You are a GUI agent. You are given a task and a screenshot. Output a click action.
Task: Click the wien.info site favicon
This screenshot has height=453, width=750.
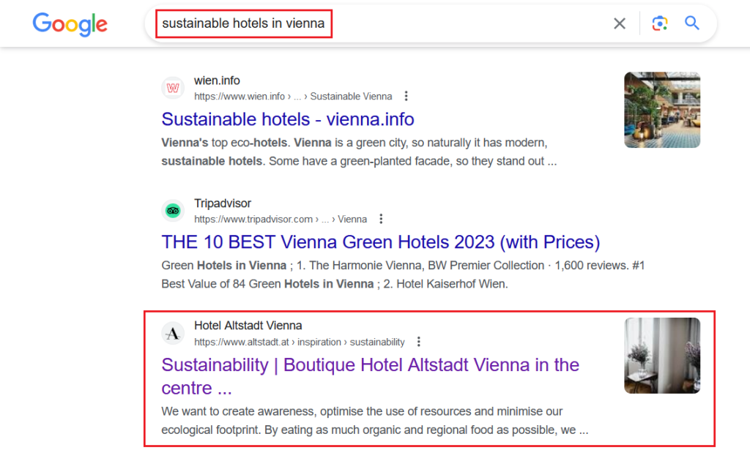pos(173,88)
